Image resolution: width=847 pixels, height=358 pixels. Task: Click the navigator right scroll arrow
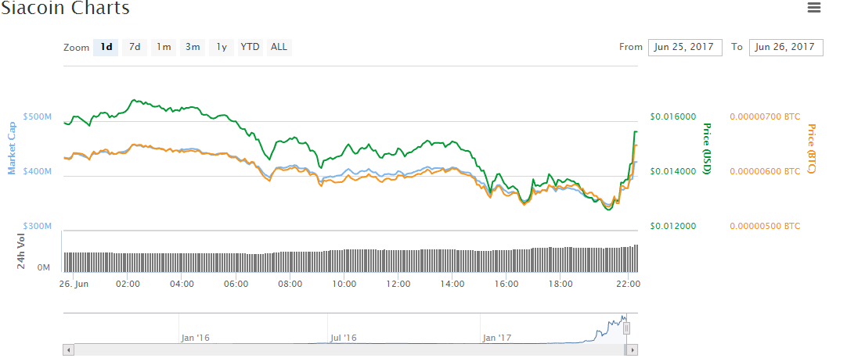[x=633, y=349]
